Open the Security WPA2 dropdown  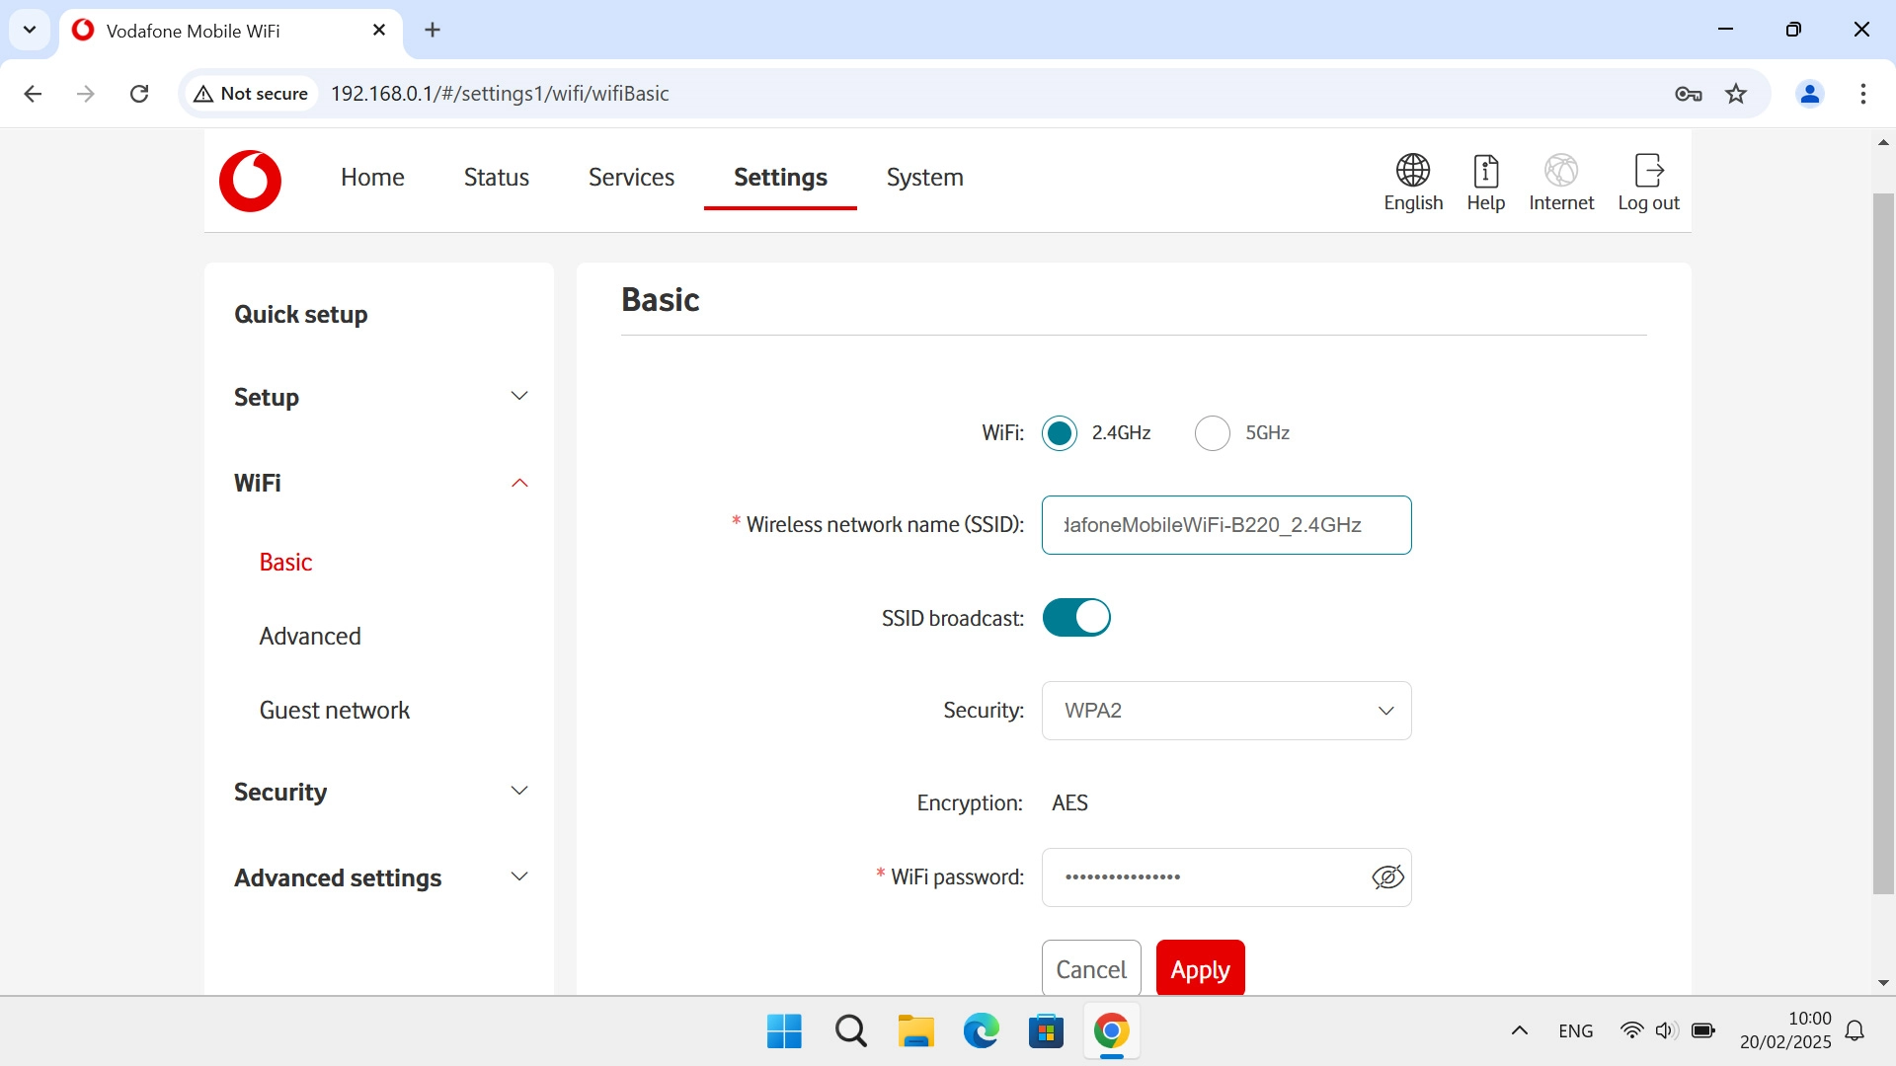pyautogui.click(x=1225, y=711)
